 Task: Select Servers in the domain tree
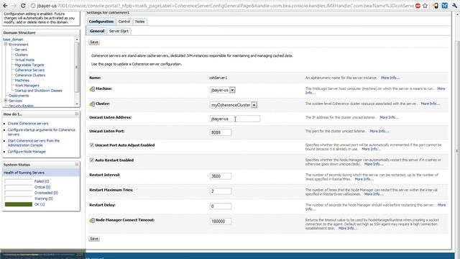point(21,50)
